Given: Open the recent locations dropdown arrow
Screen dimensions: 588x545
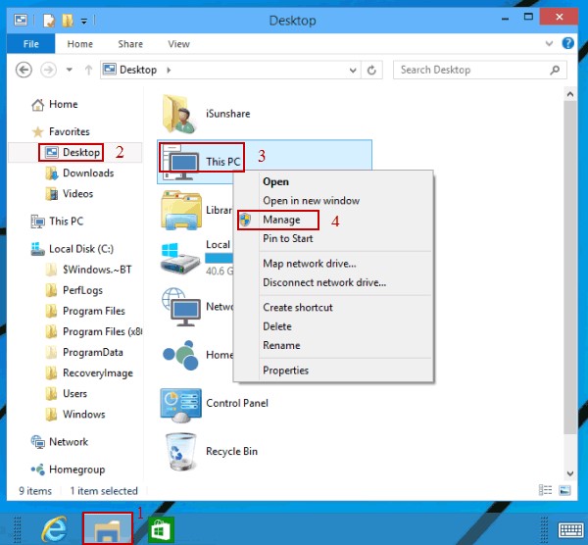Looking at the screenshot, I should pyautogui.click(x=70, y=71).
